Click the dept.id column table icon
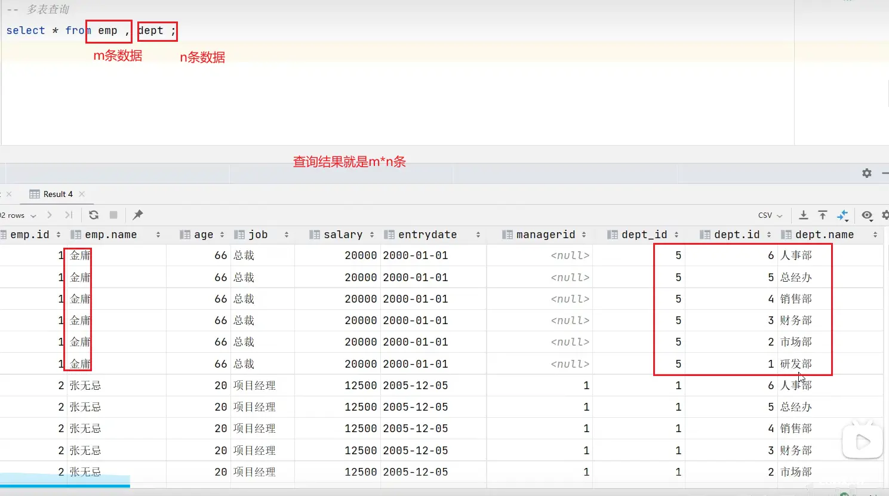 click(705, 235)
